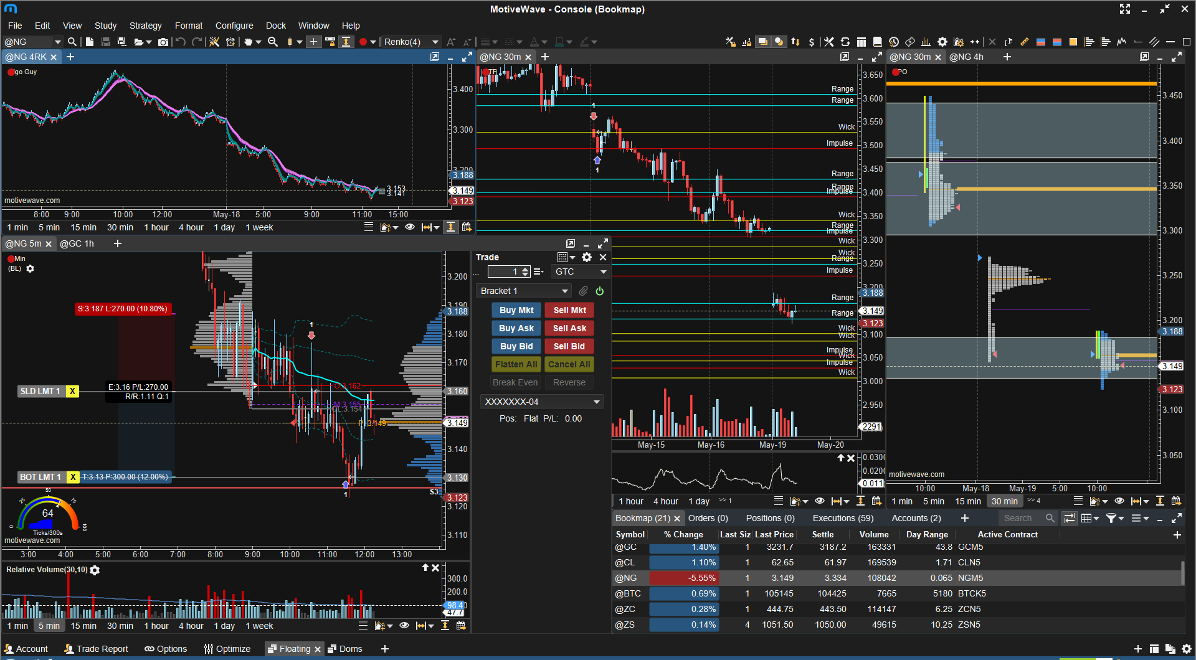This screenshot has height=660, width=1196.
Task: Click the Buy Mkt button
Action: pyautogui.click(x=516, y=310)
